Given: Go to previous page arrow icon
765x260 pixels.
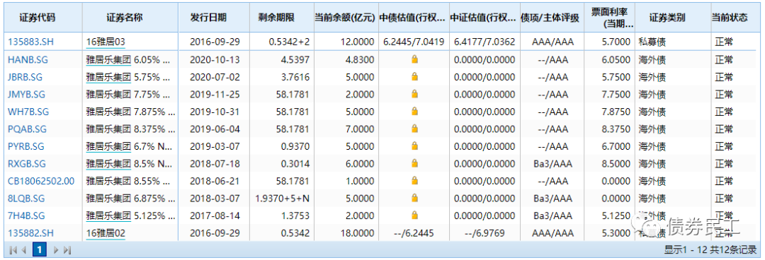Looking at the screenshot, I should point(23,250).
